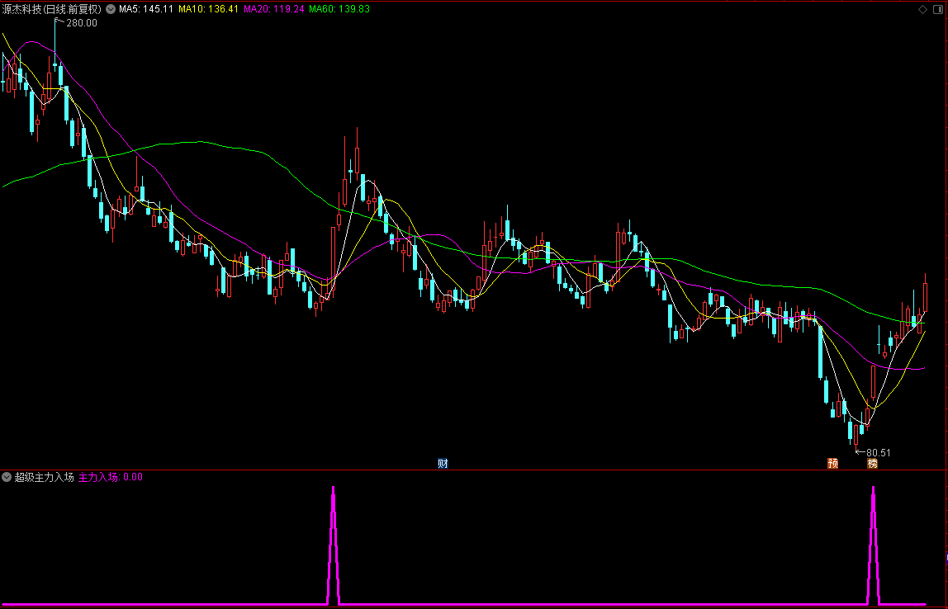The image size is (948, 609).
Task: Toggle the side panel icon at top right
Action: click(x=939, y=9)
